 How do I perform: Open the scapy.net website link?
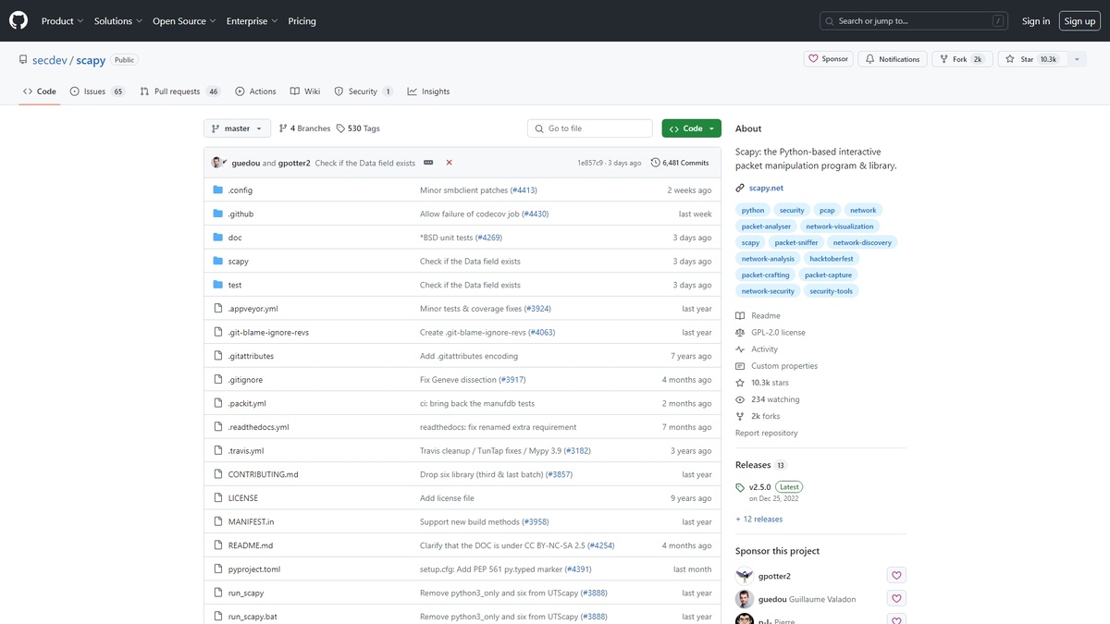pos(766,188)
